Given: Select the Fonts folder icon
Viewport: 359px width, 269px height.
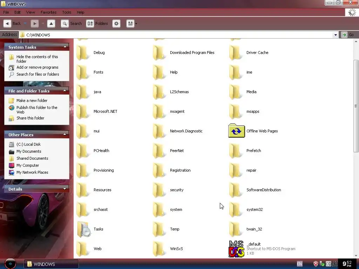Looking at the screenshot, I should [x=82, y=72].
